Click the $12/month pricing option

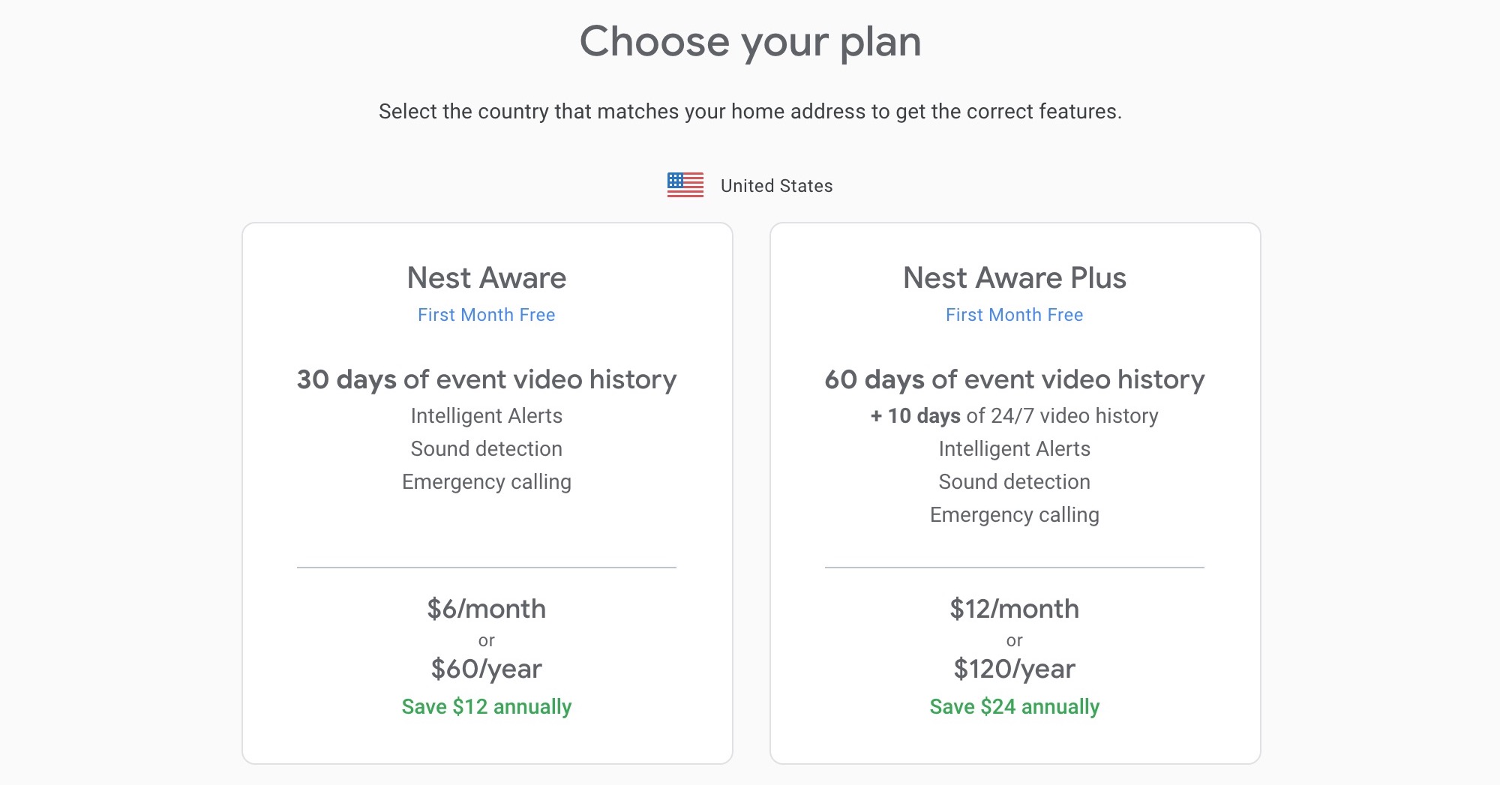pyautogui.click(x=1014, y=609)
